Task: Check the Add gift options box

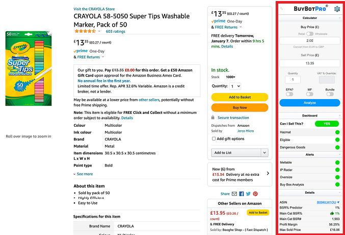Action: [214, 138]
